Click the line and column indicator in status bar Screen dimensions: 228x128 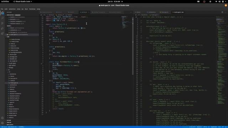(192, 127)
